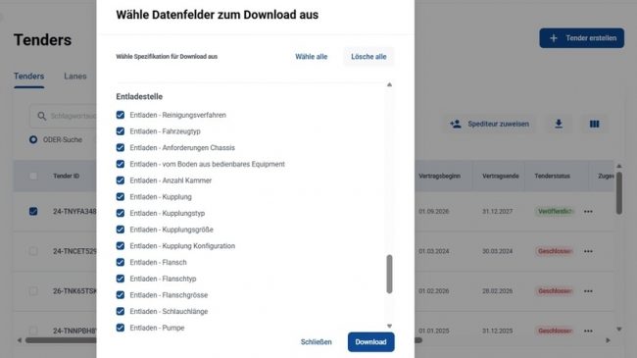
Task: Click table horizontal scroll right arrow
Action: [608, 340]
